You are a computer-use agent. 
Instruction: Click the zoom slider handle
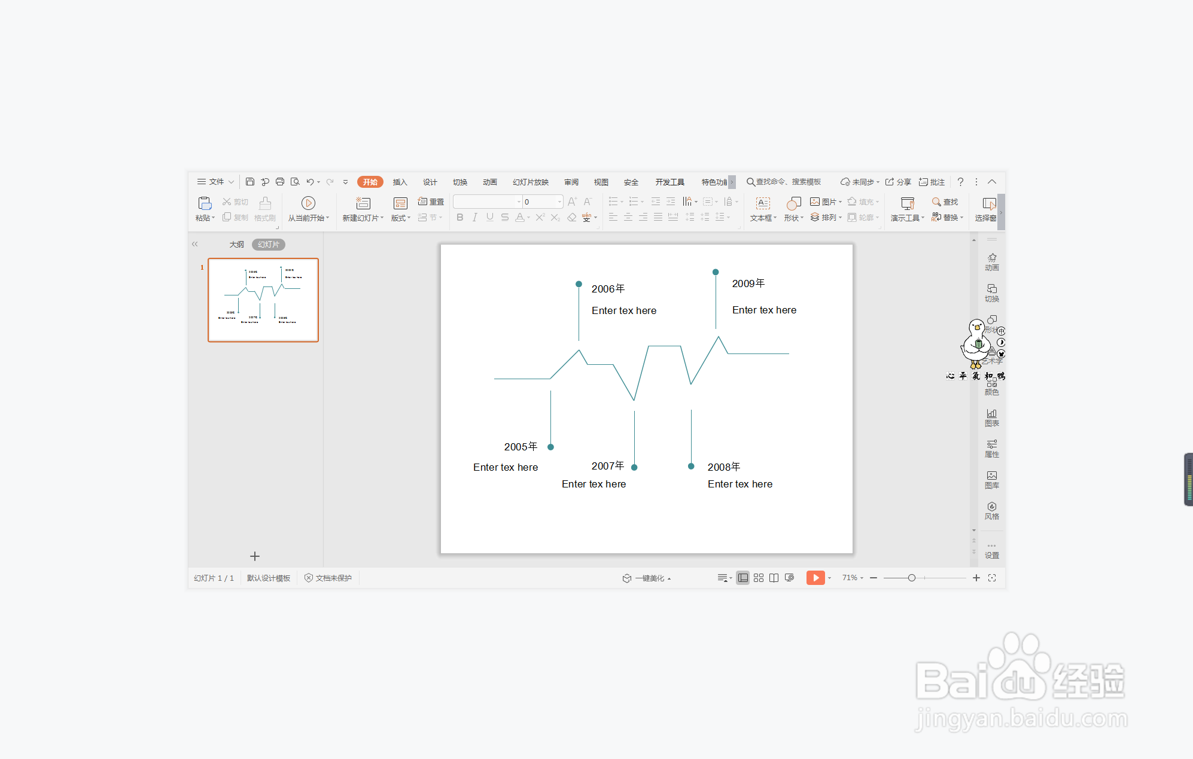(x=911, y=578)
